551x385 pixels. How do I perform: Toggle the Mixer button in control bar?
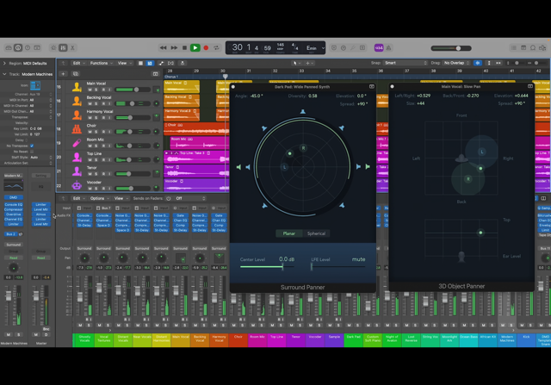coord(63,48)
